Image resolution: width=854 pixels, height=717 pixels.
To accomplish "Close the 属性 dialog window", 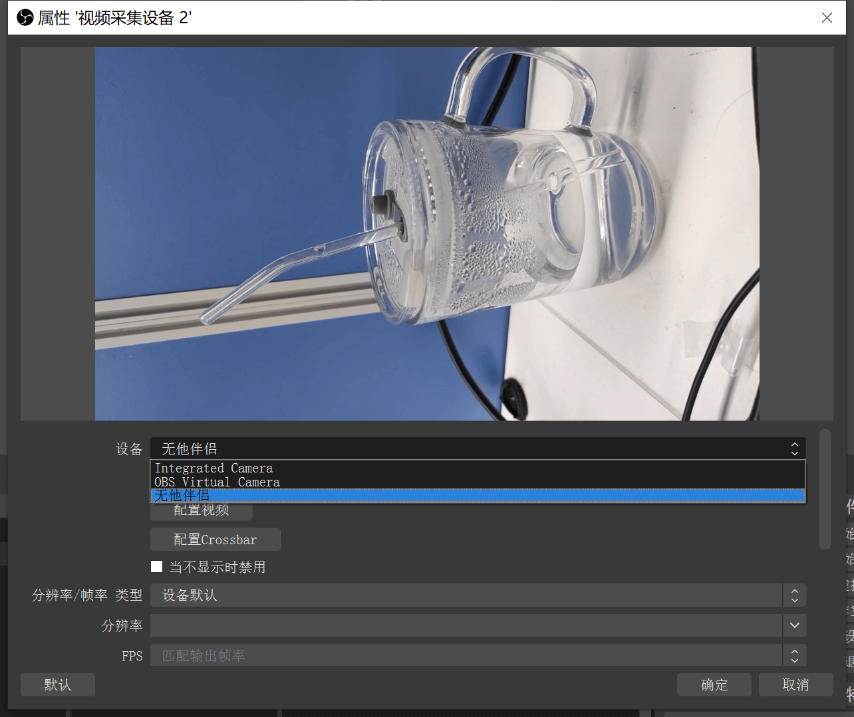I will pyautogui.click(x=827, y=18).
